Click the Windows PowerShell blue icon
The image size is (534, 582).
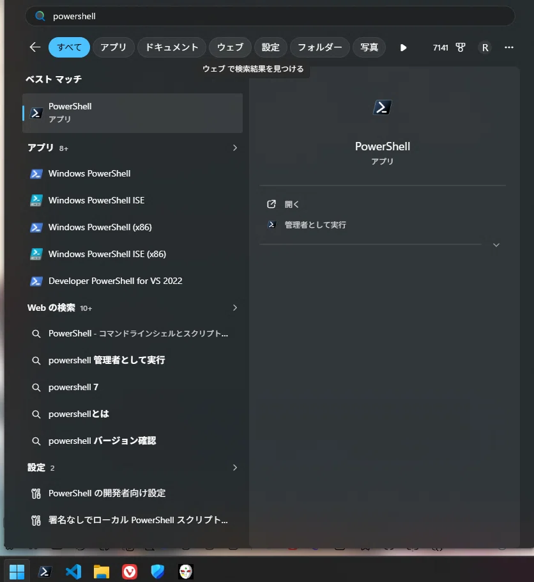click(x=36, y=173)
